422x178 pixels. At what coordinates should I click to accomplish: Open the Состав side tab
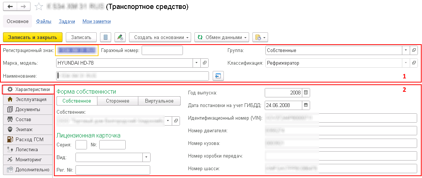pos(28,119)
